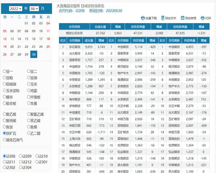The image size is (216, 173).
Task: Select the 豆粕 radio button
Action: click(x=4, y=77)
